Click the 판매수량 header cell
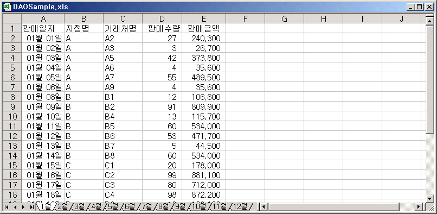This screenshot has width=437, height=214. 162,28
